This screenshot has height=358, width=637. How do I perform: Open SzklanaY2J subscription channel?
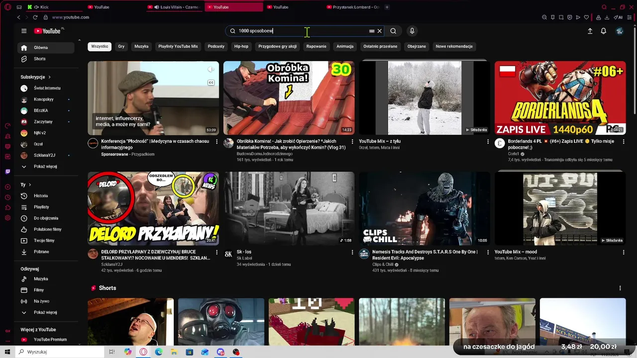point(47,155)
